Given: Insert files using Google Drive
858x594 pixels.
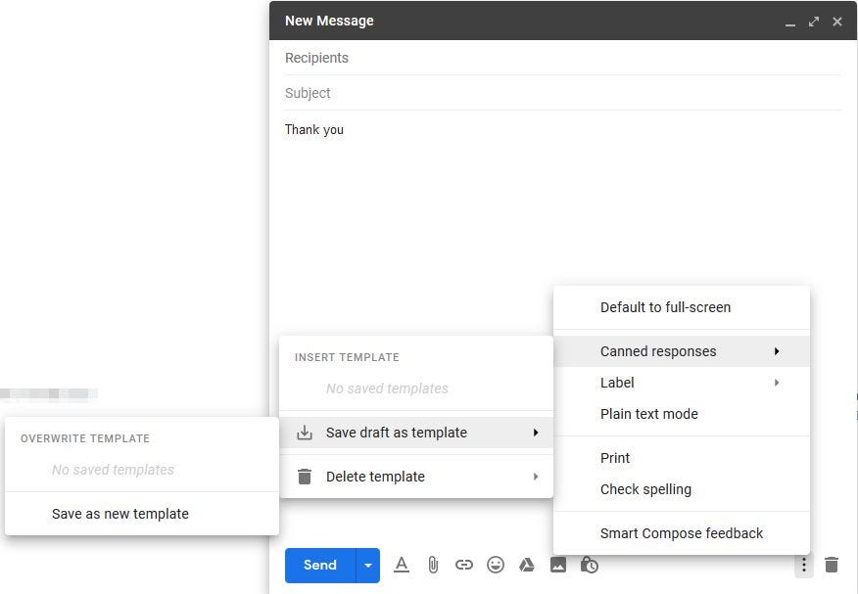Looking at the screenshot, I should click(x=527, y=565).
